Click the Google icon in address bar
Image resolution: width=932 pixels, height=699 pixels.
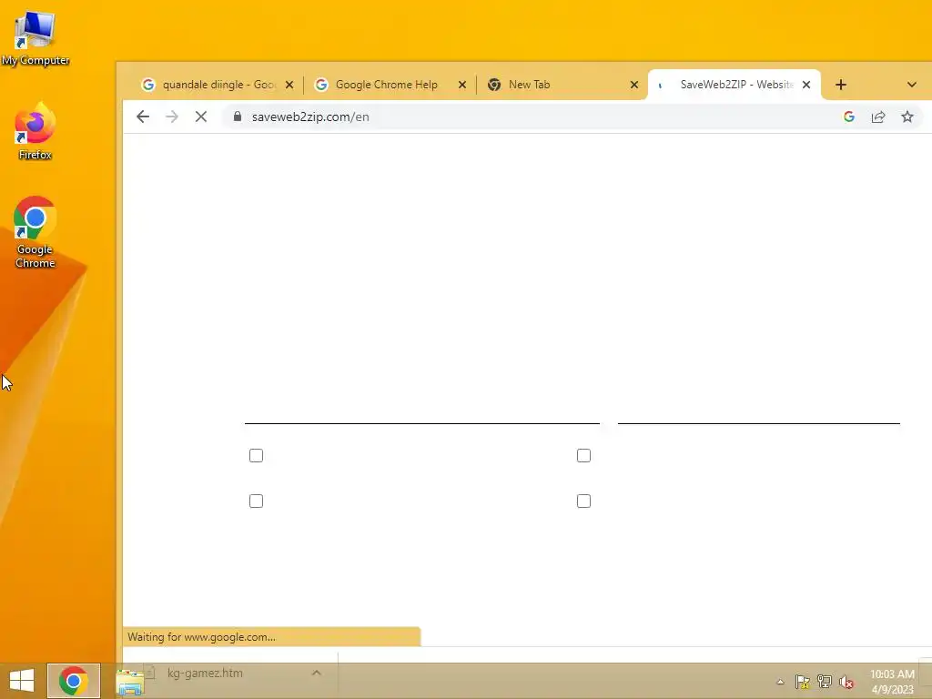(849, 117)
